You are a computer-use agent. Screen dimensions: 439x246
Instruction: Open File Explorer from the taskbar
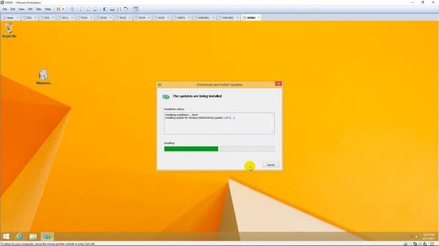tap(33, 236)
